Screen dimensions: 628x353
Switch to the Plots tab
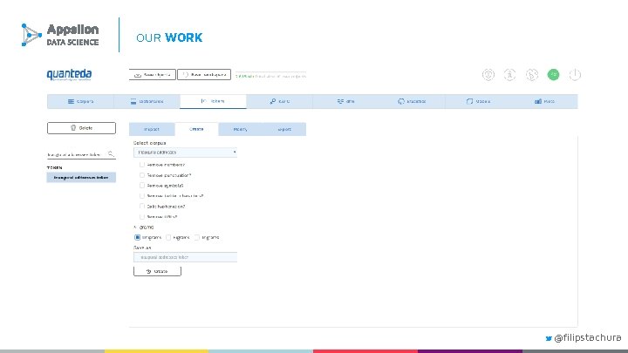tap(544, 101)
